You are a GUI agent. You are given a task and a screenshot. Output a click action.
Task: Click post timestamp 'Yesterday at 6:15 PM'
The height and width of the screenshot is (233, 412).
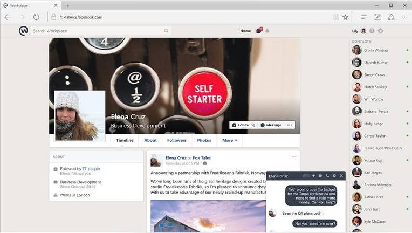[x=182, y=163]
